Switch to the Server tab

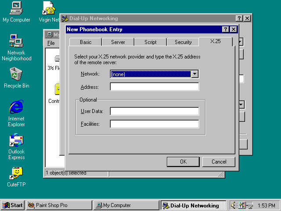[118, 42]
